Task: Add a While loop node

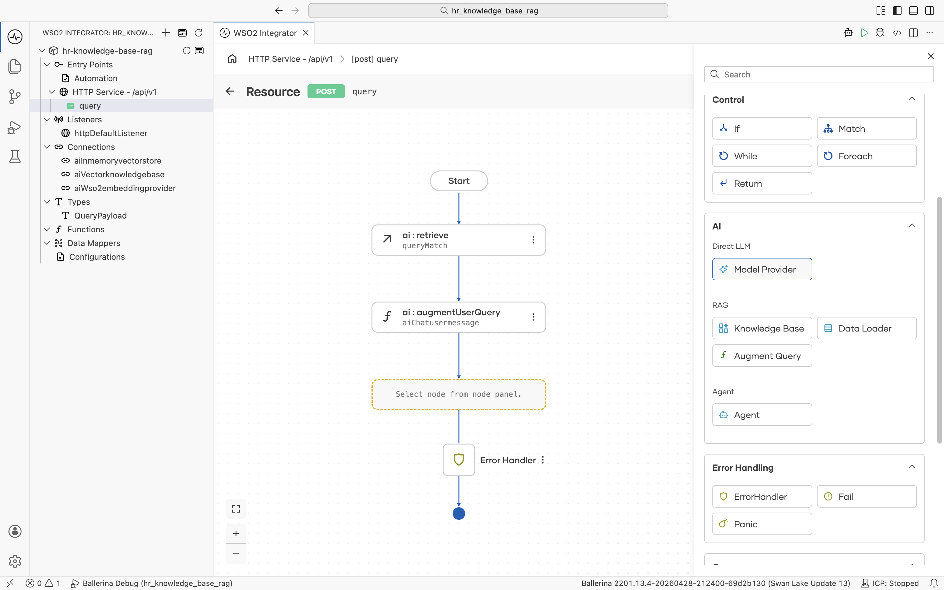Action: pyautogui.click(x=762, y=156)
